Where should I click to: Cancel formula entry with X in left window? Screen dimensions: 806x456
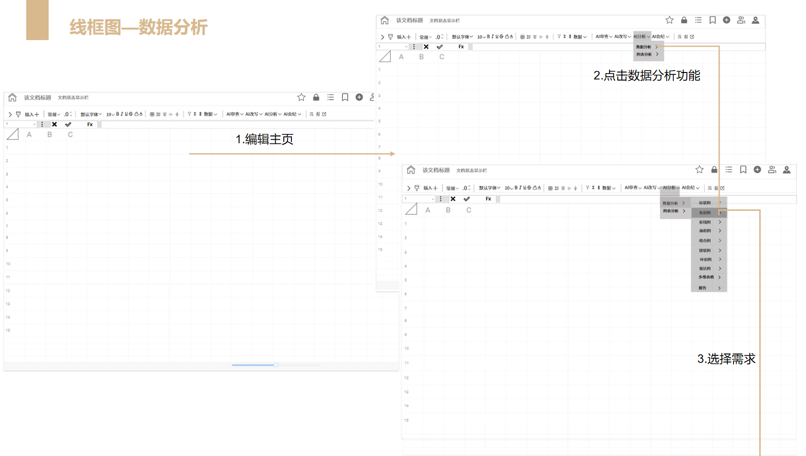pos(54,124)
